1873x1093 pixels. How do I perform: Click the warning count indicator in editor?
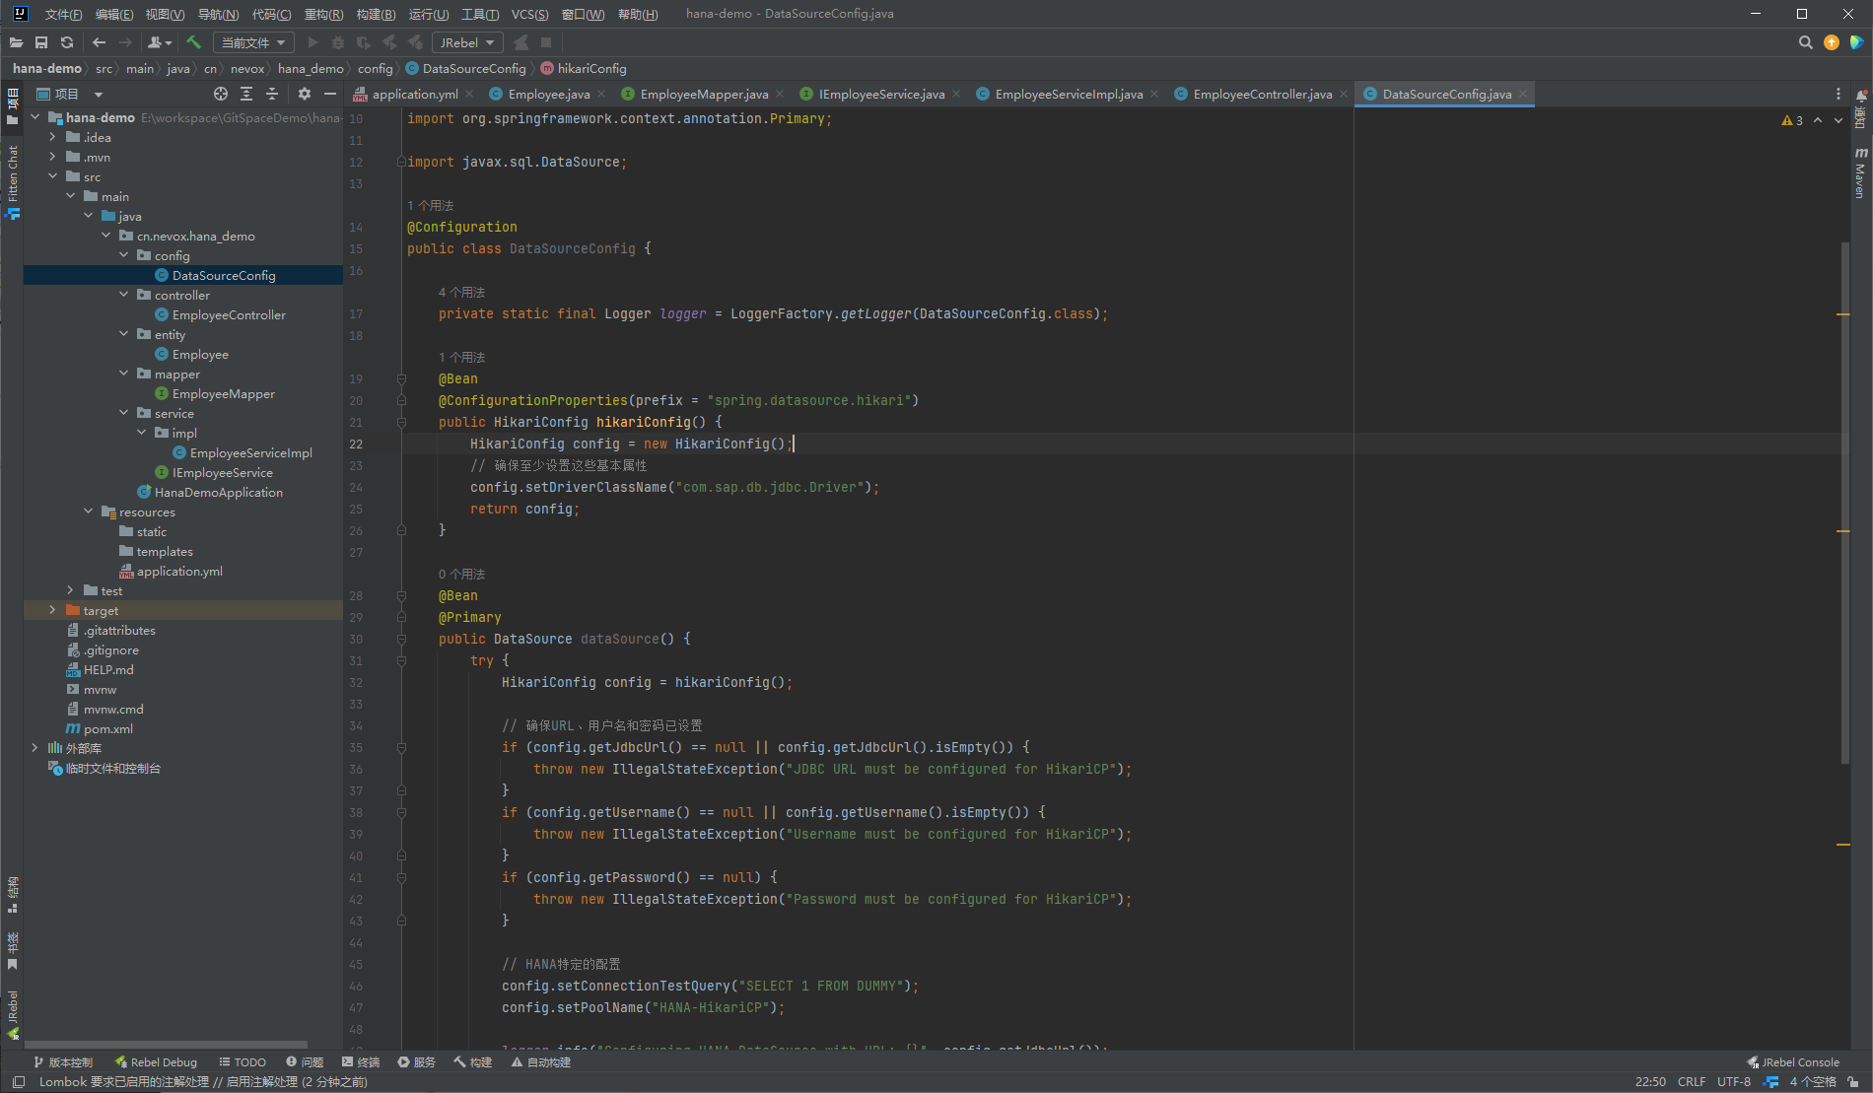(1791, 120)
